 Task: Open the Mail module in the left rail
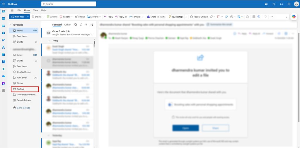[x=4, y=11]
